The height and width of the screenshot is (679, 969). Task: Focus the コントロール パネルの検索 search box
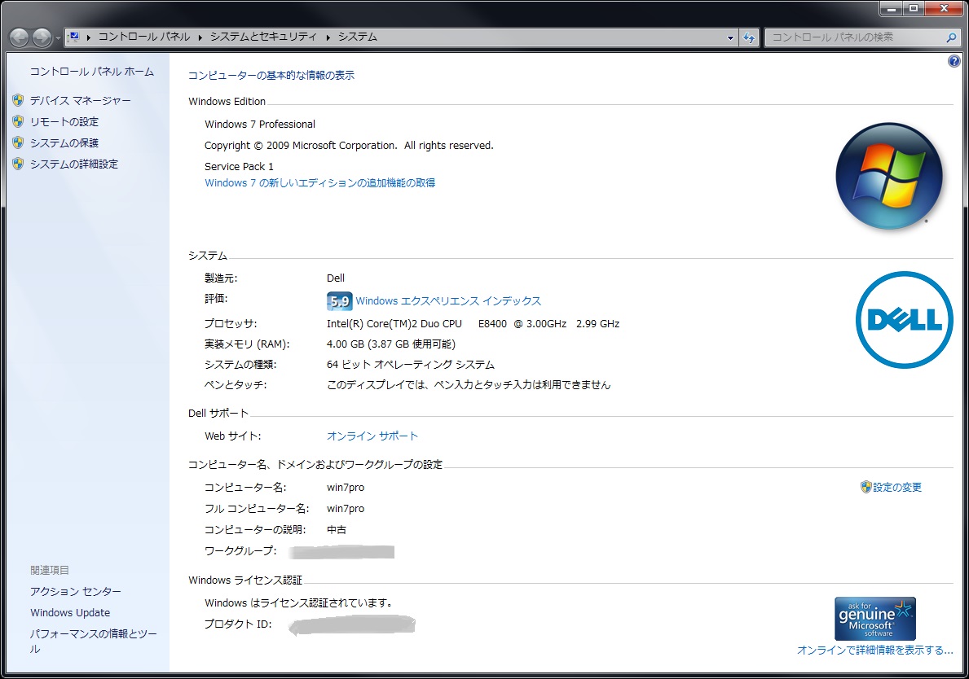pyautogui.click(x=855, y=37)
